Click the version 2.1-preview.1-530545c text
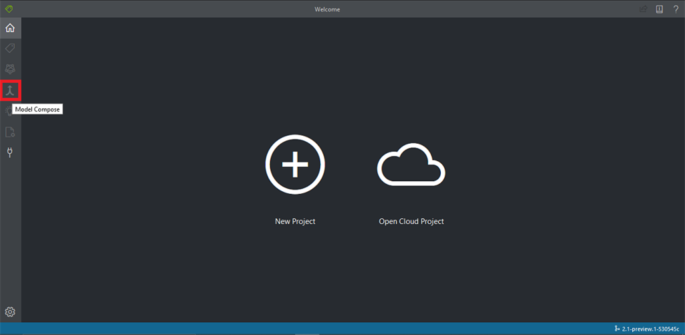Viewport: 685px width, 335px height. pos(650,328)
